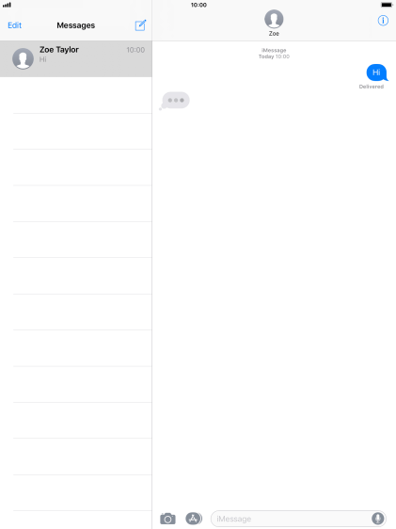This screenshot has width=396, height=529.
Task: Tap the blue Hi message bubble
Action: point(377,72)
